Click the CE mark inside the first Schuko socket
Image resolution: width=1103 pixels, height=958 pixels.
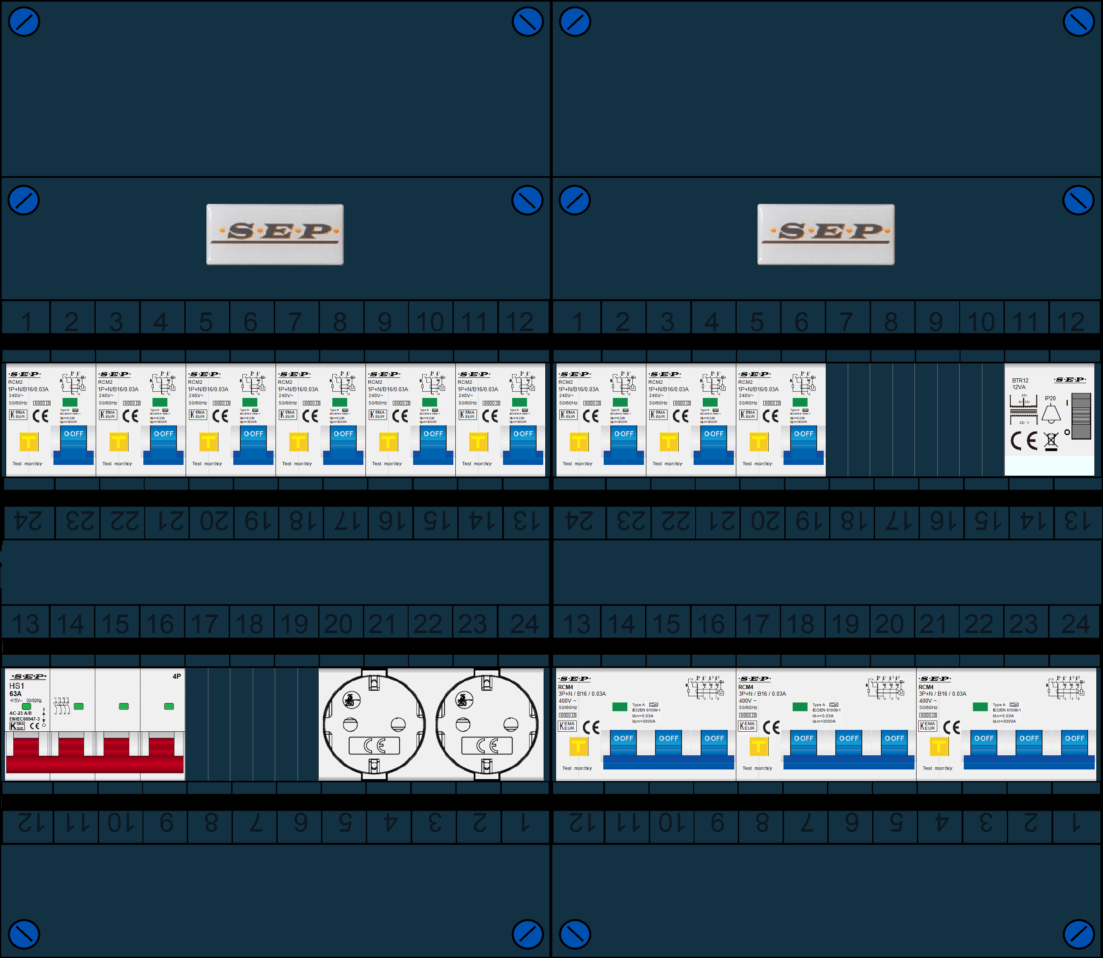(374, 745)
